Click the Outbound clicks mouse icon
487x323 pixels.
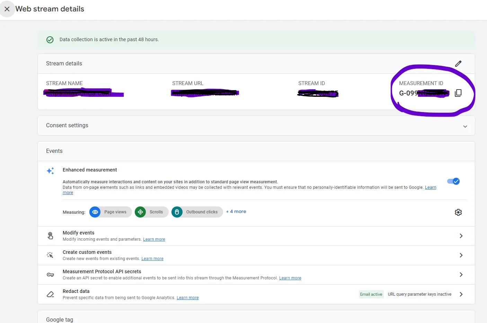point(177,212)
